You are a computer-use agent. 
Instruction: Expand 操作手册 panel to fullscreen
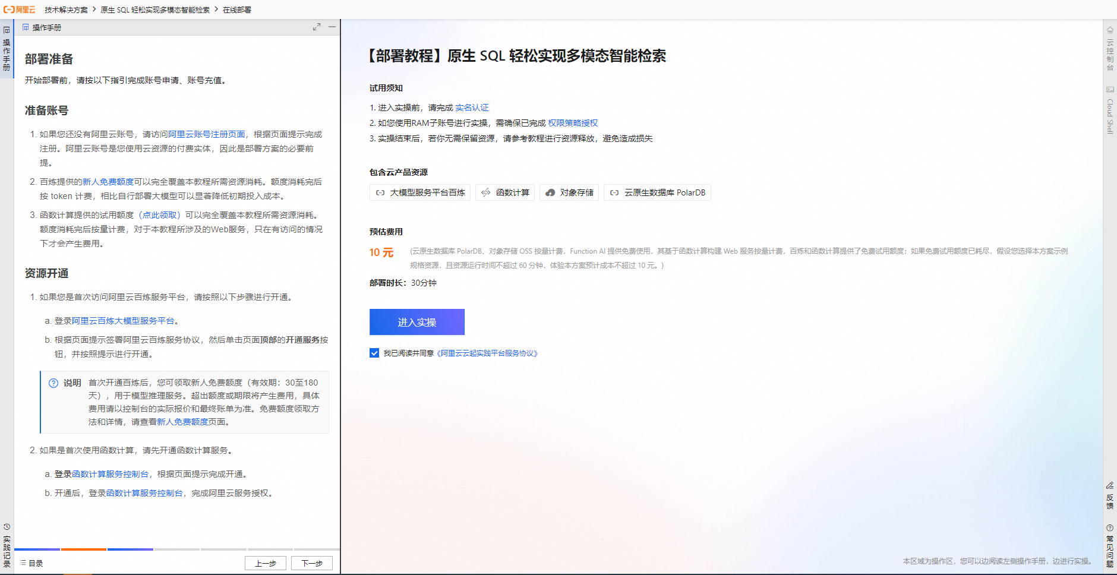(x=317, y=27)
